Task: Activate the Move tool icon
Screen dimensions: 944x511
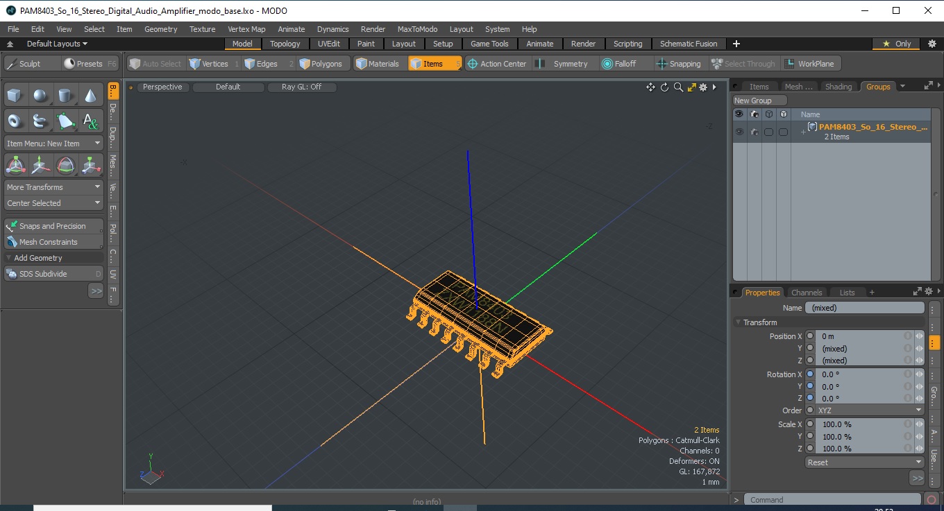Action: pyautogui.click(x=40, y=165)
